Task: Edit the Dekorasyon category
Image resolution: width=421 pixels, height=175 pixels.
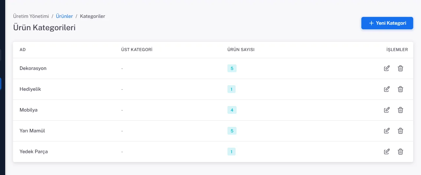Action: (x=387, y=68)
